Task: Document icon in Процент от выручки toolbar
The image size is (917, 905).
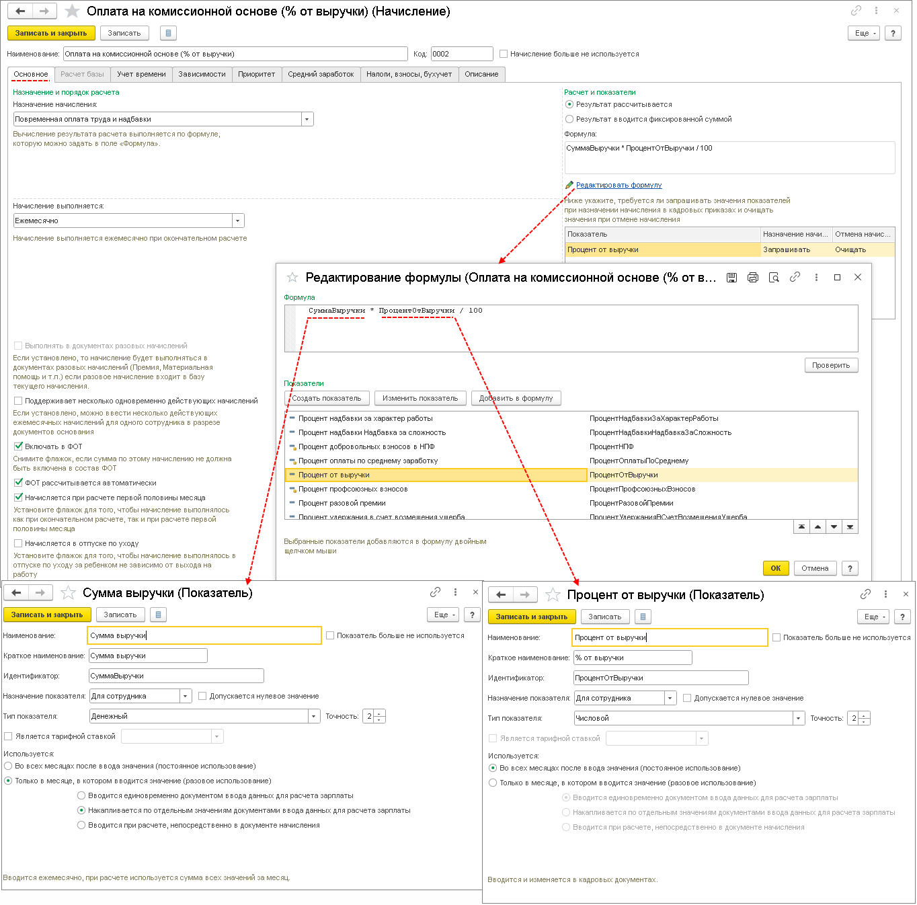Action: pyautogui.click(x=643, y=617)
